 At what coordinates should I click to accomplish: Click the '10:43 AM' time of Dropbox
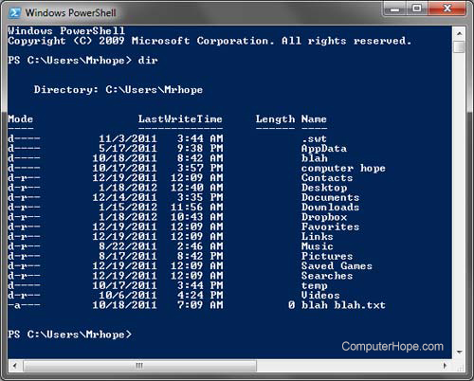coord(197,217)
